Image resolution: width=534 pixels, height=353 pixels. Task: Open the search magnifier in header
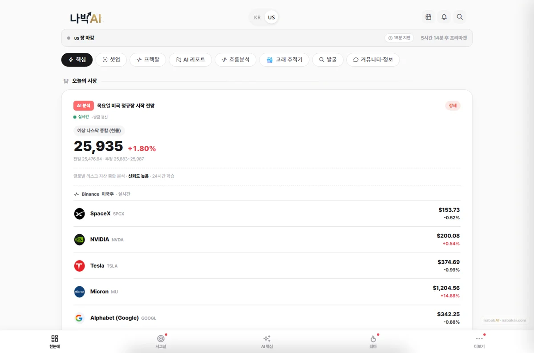tap(460, 17)
